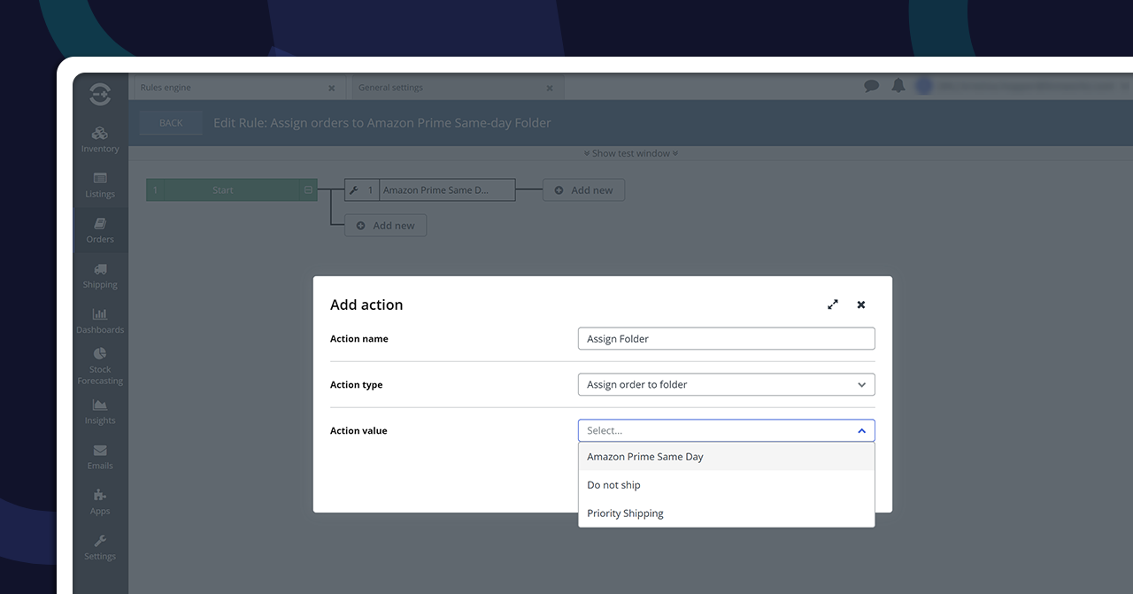This screenshot has height=594, width=1133.
Task: Click the BACK button
Action: 171,123
